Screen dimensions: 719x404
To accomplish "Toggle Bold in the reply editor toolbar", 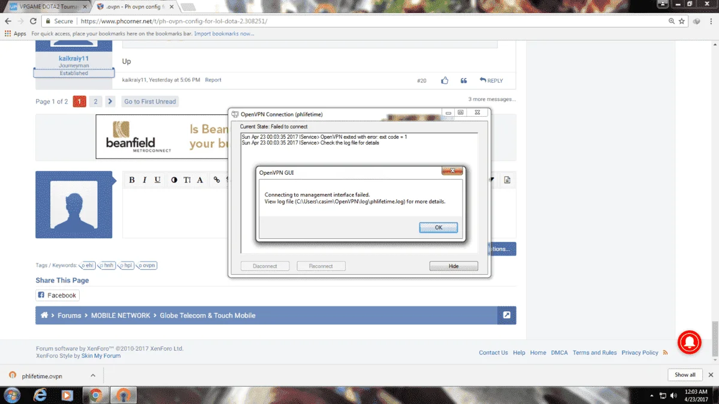I will [132, 180].
